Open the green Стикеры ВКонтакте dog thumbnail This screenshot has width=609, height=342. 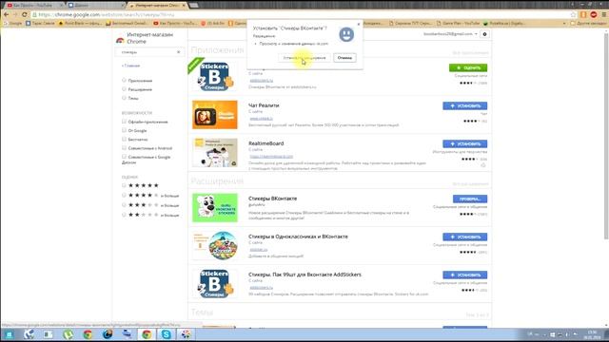[215, 208]
